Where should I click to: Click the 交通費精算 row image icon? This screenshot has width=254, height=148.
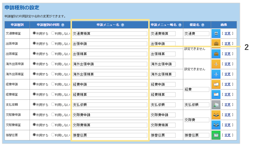(216, 33)
